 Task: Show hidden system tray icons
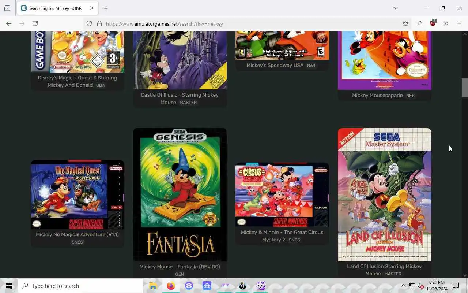pos(403,286)
